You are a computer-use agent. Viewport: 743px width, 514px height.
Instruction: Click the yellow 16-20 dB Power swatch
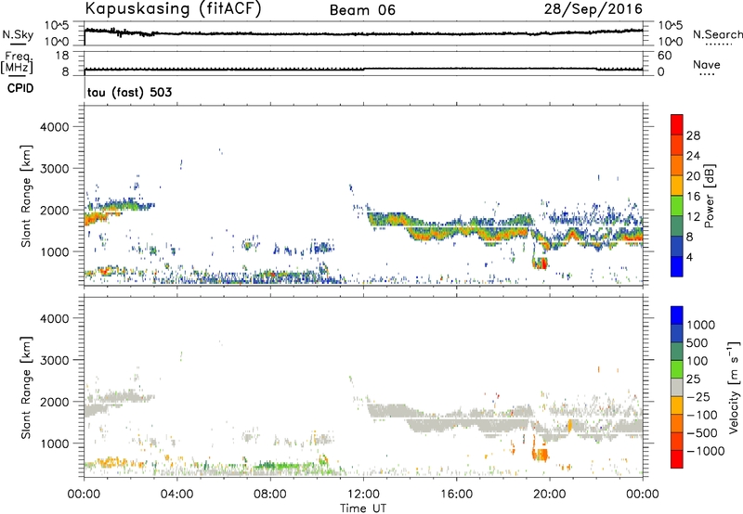(677, 185)
